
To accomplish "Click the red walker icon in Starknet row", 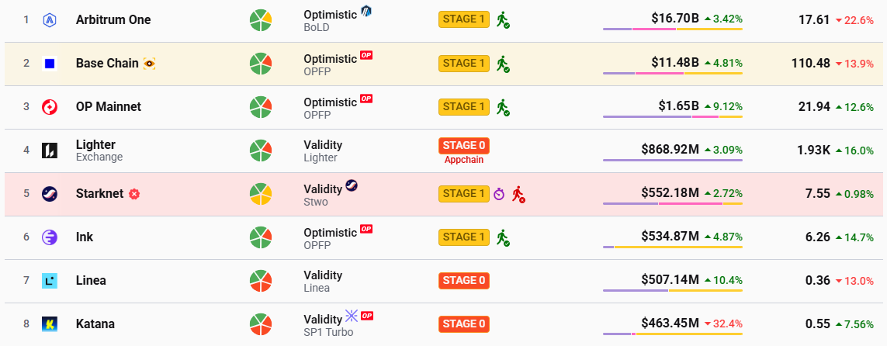I will point(518,194).
